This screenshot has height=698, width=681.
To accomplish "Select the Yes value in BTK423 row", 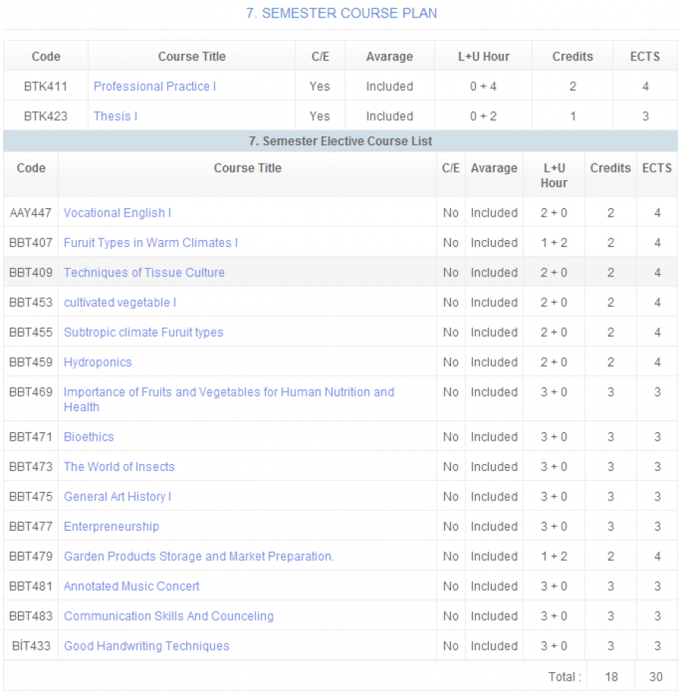I will tap(320, 116).
